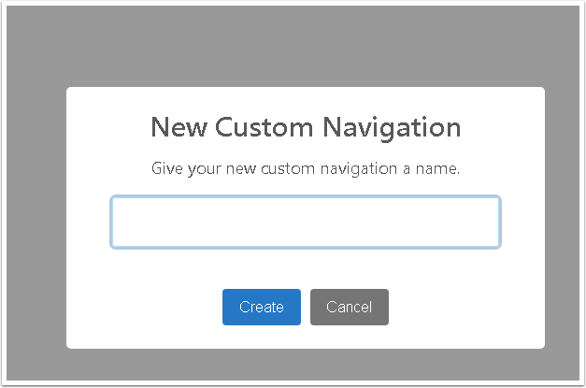The width and height of the screenshot is (586, 388).
Task: Click the instruction line below the title
Action: coord(305,169)
